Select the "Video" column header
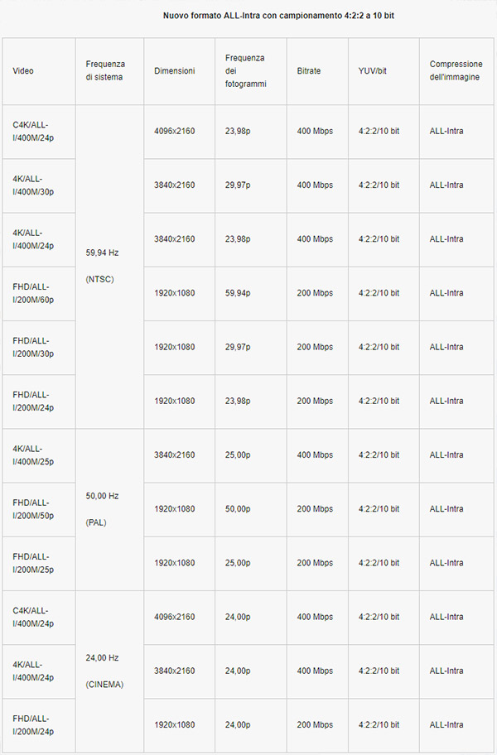497x755 pixels. tap(24, 71)
